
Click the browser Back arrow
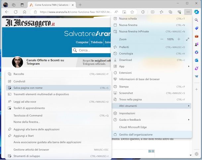7,12
